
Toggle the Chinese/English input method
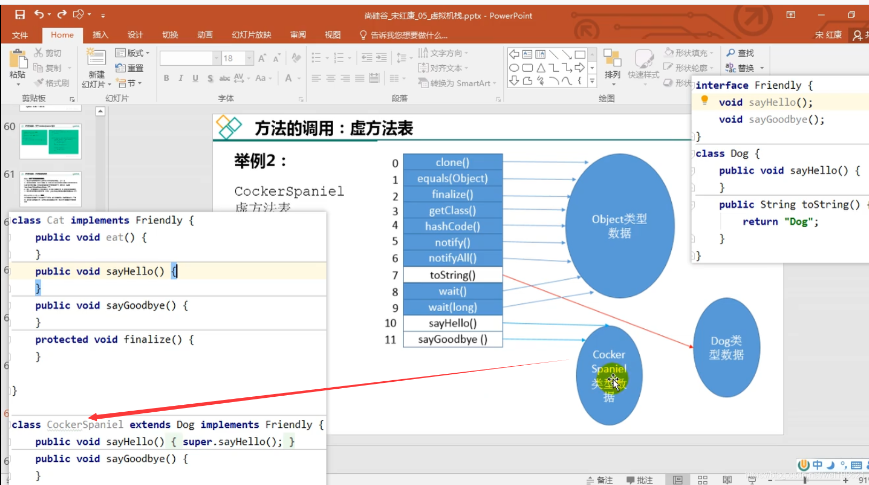coord(817,465)
